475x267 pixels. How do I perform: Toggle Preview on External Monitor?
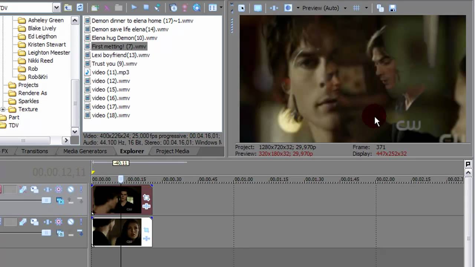(258, 8)
